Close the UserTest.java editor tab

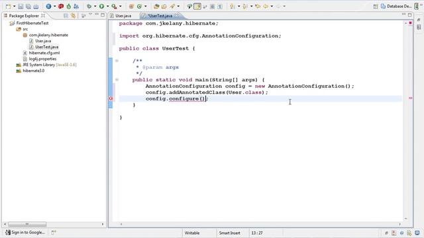[177, 16]
